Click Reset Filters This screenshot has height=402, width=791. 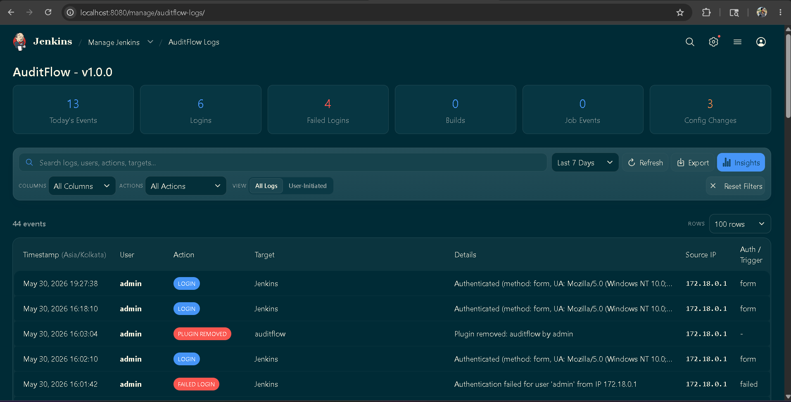[x=736, y=186]
